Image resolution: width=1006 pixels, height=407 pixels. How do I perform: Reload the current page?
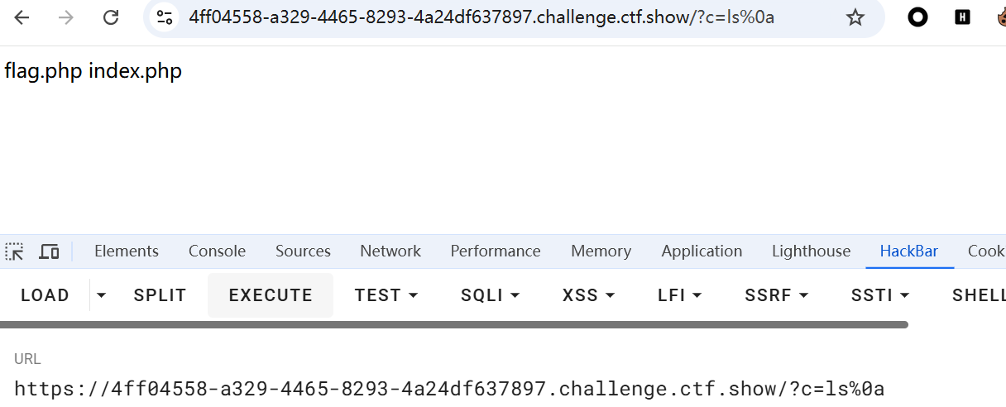tap(111, 17)
